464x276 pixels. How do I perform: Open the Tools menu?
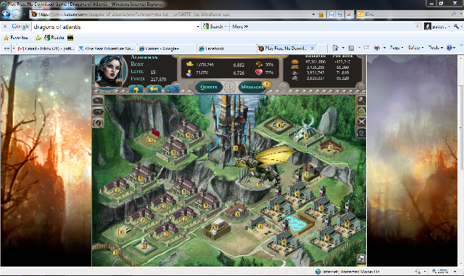click(x=435, y=48)
